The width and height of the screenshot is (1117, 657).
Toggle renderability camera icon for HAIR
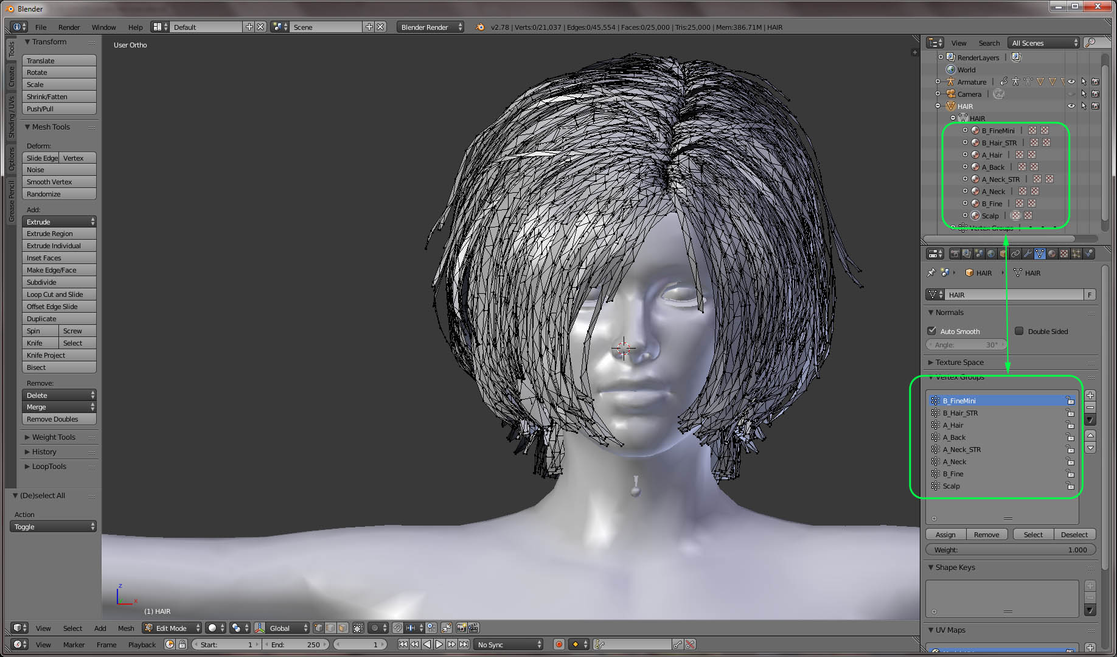point(1095,106)
